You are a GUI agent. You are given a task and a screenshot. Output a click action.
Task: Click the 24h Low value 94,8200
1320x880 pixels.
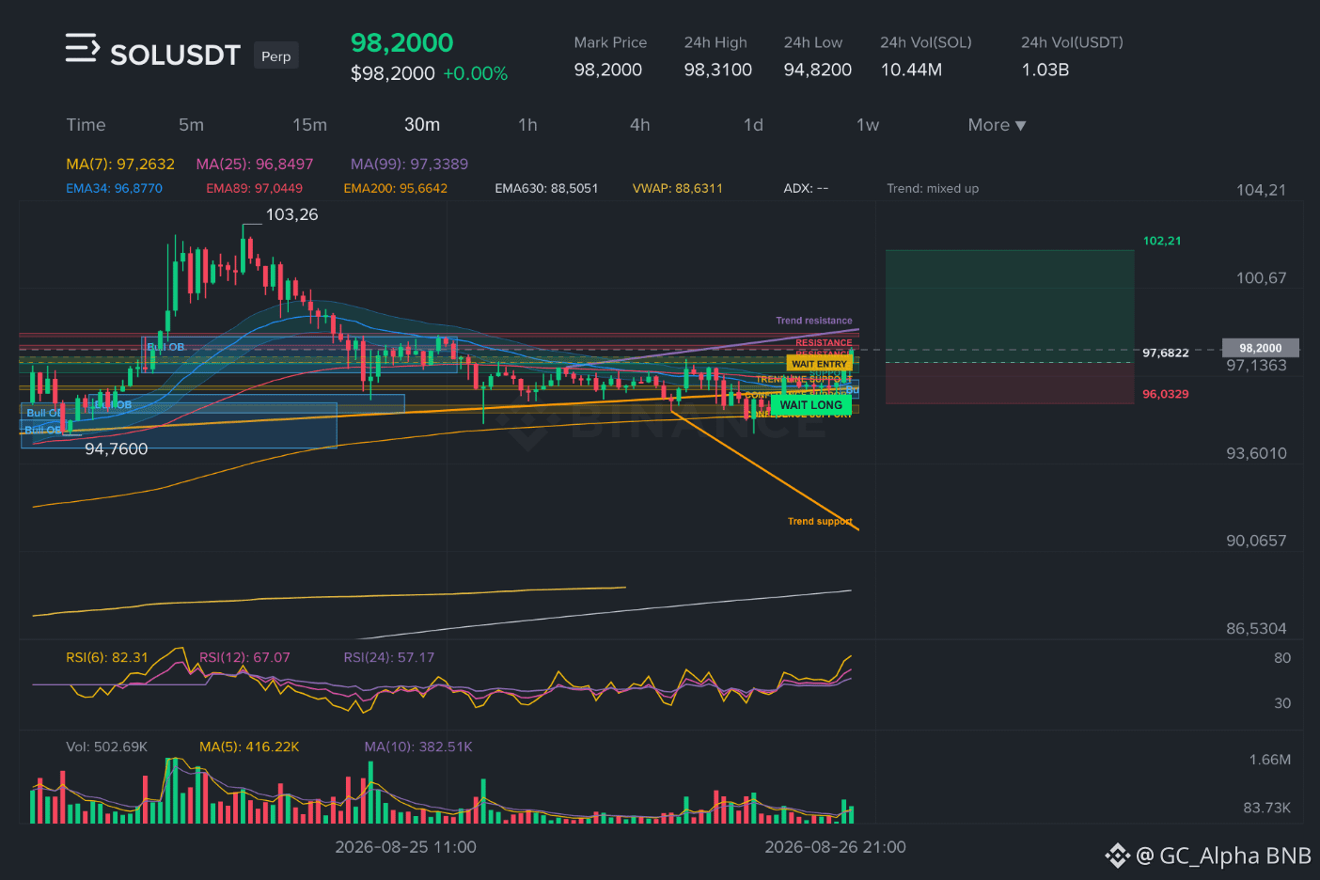[x=818, y=70]
